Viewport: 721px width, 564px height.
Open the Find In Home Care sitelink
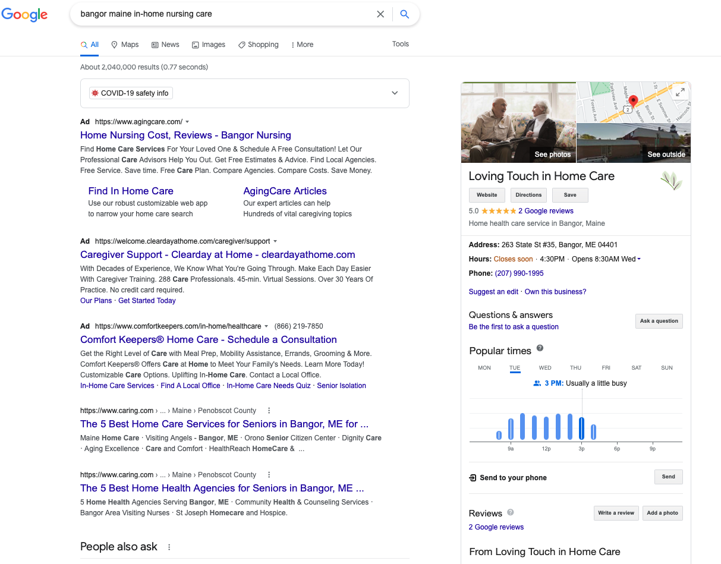point(131,191)
